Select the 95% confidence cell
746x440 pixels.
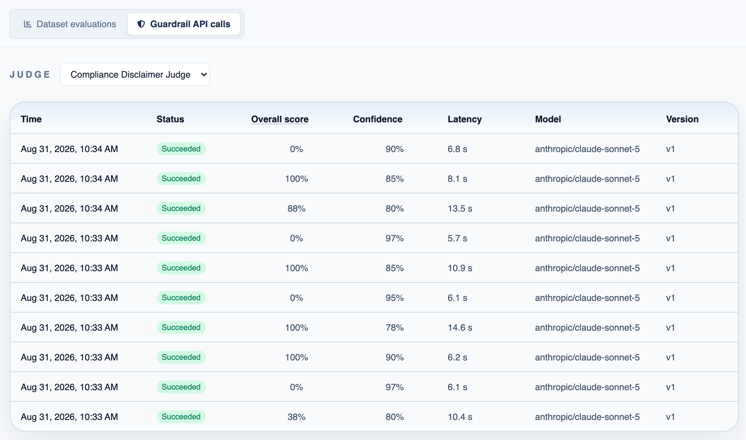(x=394, y=298)
